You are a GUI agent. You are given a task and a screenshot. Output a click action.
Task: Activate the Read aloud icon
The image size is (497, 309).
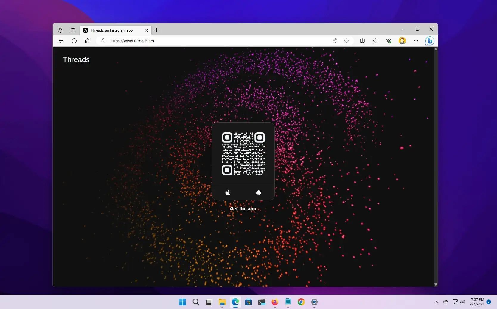pos(335,41)
